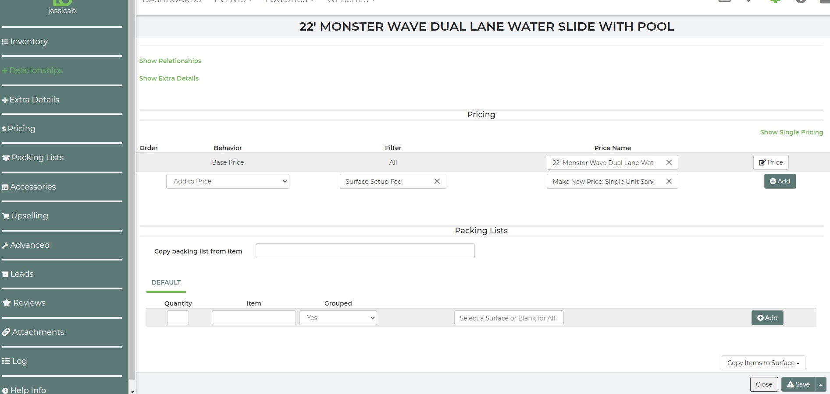This screenshot has width=830, height=394.
Task: Click the Show Single Pricing link
Action: pyautogui.click(x=791, y=132)
